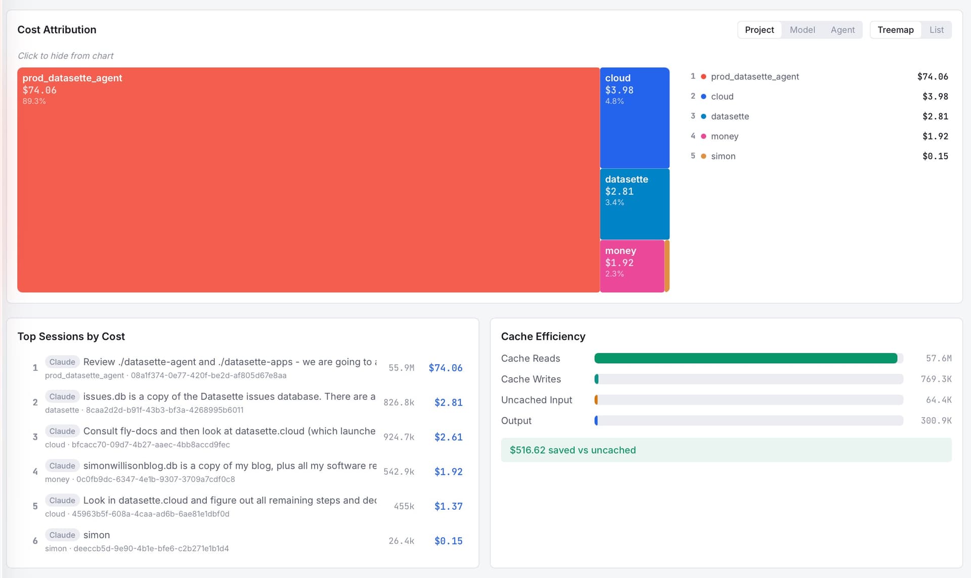The height and width of the screenshot is (578, 971).
Task: Click the $3.98 cloud legend amount
Action: coord(935,96)
